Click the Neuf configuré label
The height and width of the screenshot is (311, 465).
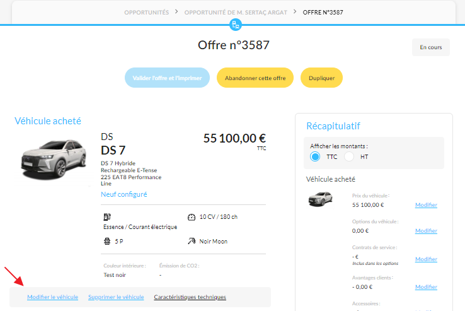(124, 194)
